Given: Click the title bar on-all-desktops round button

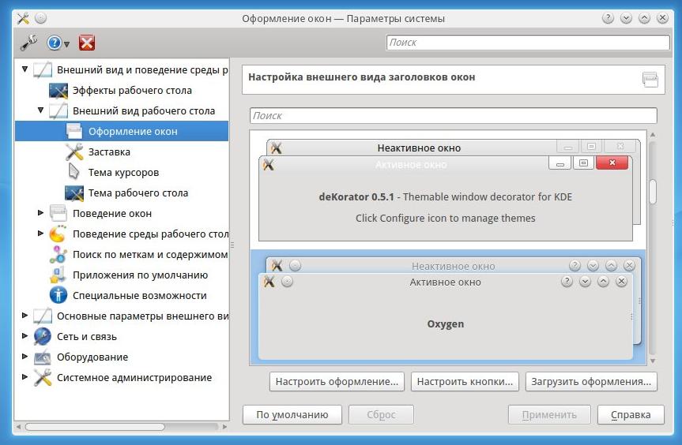Looking at the screenshot, I should (x=40, y=18).
